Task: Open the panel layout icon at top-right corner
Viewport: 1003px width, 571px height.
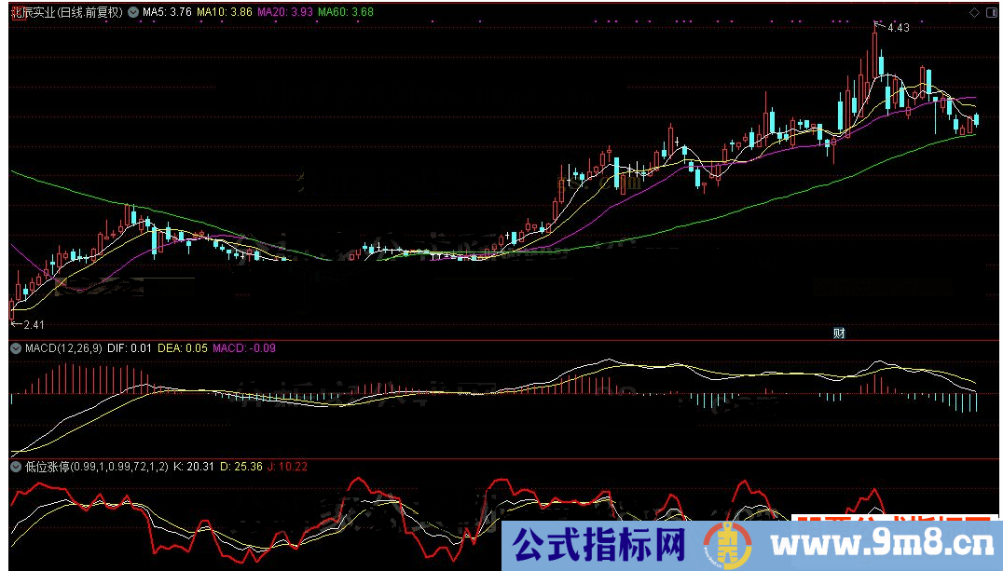Action: click(x=992, y=12)
